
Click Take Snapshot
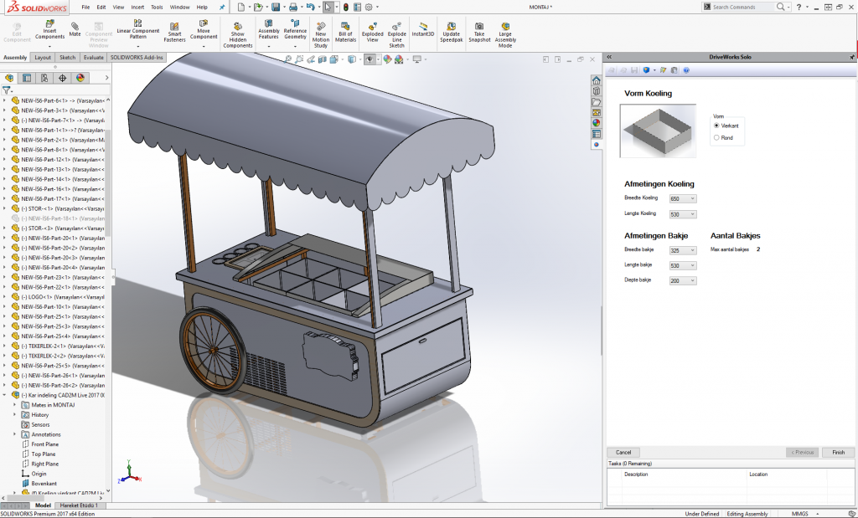click(x=479, y=33)
